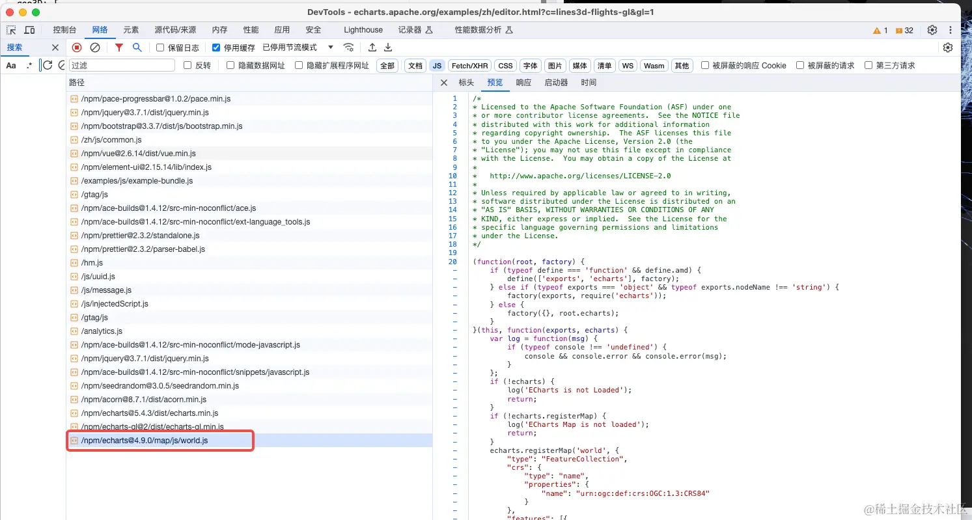Import a HAR file with upload arrow
The height and width of the screenshot is (520, 972).
tap(372, 48)
